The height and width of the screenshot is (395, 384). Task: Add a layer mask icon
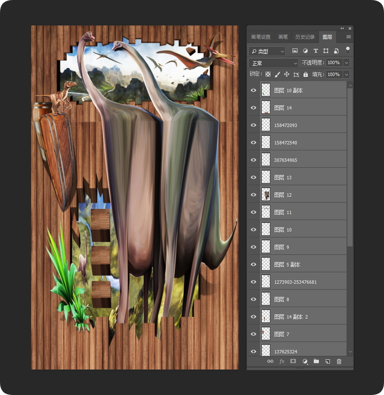click(x=293, y=361)
